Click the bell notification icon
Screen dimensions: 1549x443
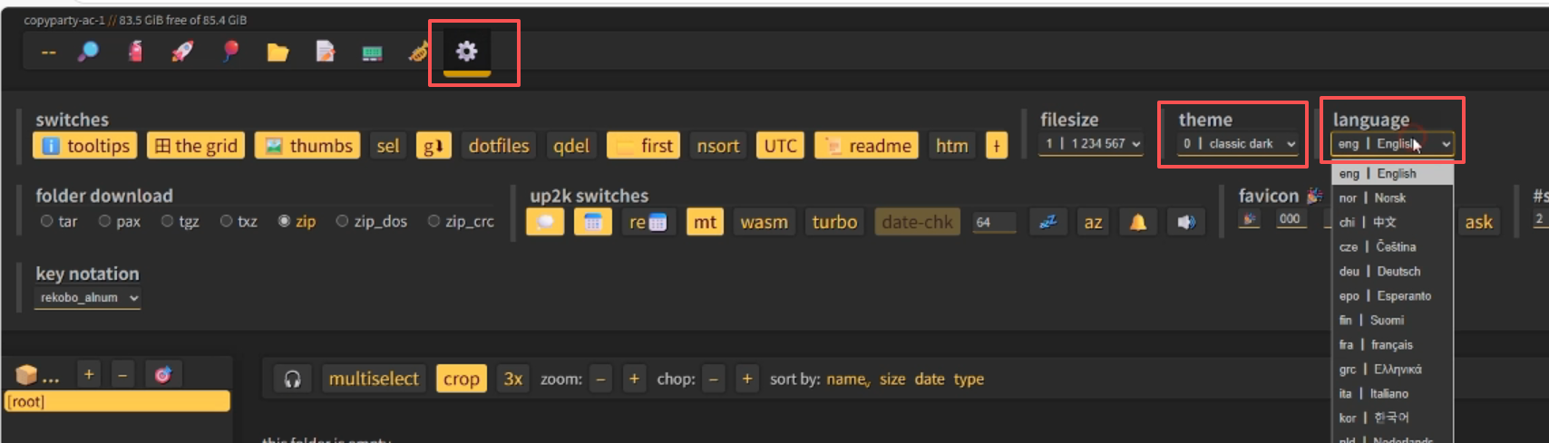tap(1137, 222)
